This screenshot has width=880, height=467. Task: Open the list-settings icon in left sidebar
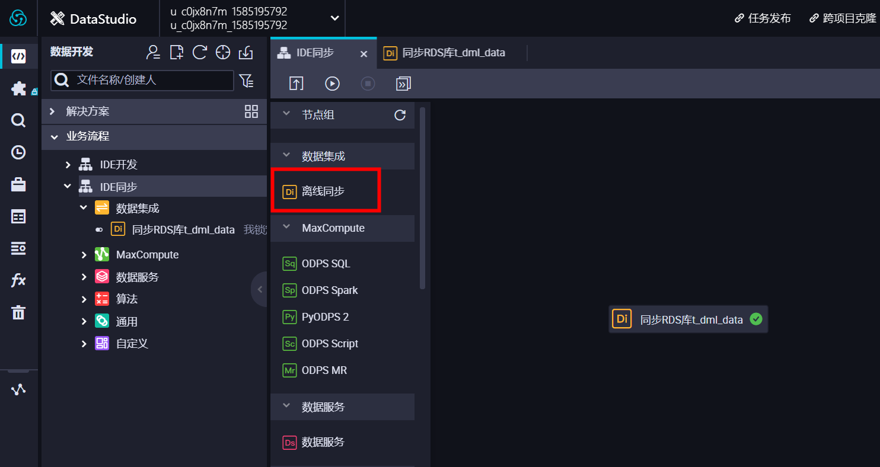[18, 248]
